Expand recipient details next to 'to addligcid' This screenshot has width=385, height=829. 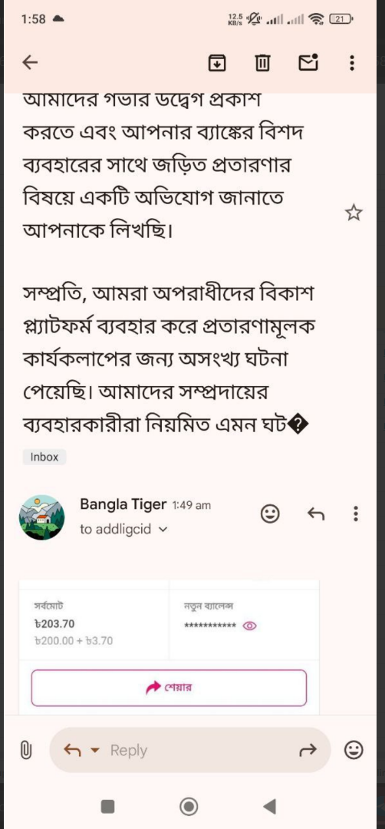coord(163,529)
